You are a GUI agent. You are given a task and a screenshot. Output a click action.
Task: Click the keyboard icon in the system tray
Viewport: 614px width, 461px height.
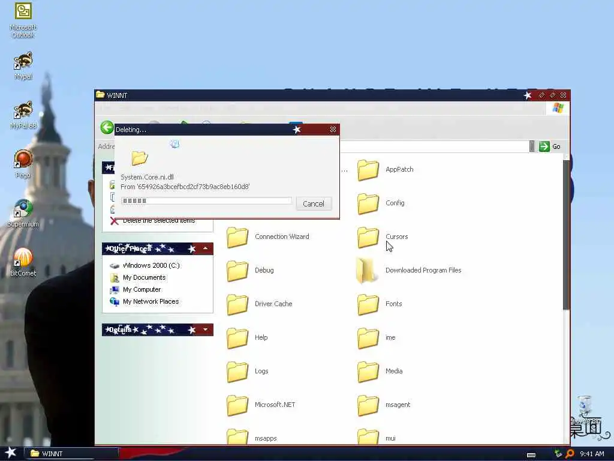coord(531,455)
